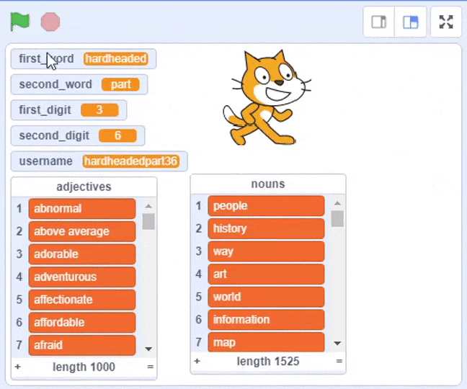This screenshot has height=389, width=467.
Task: Select the 'abnormal' adjective entry
Action: pyautogui.click(x=82, y=209)
